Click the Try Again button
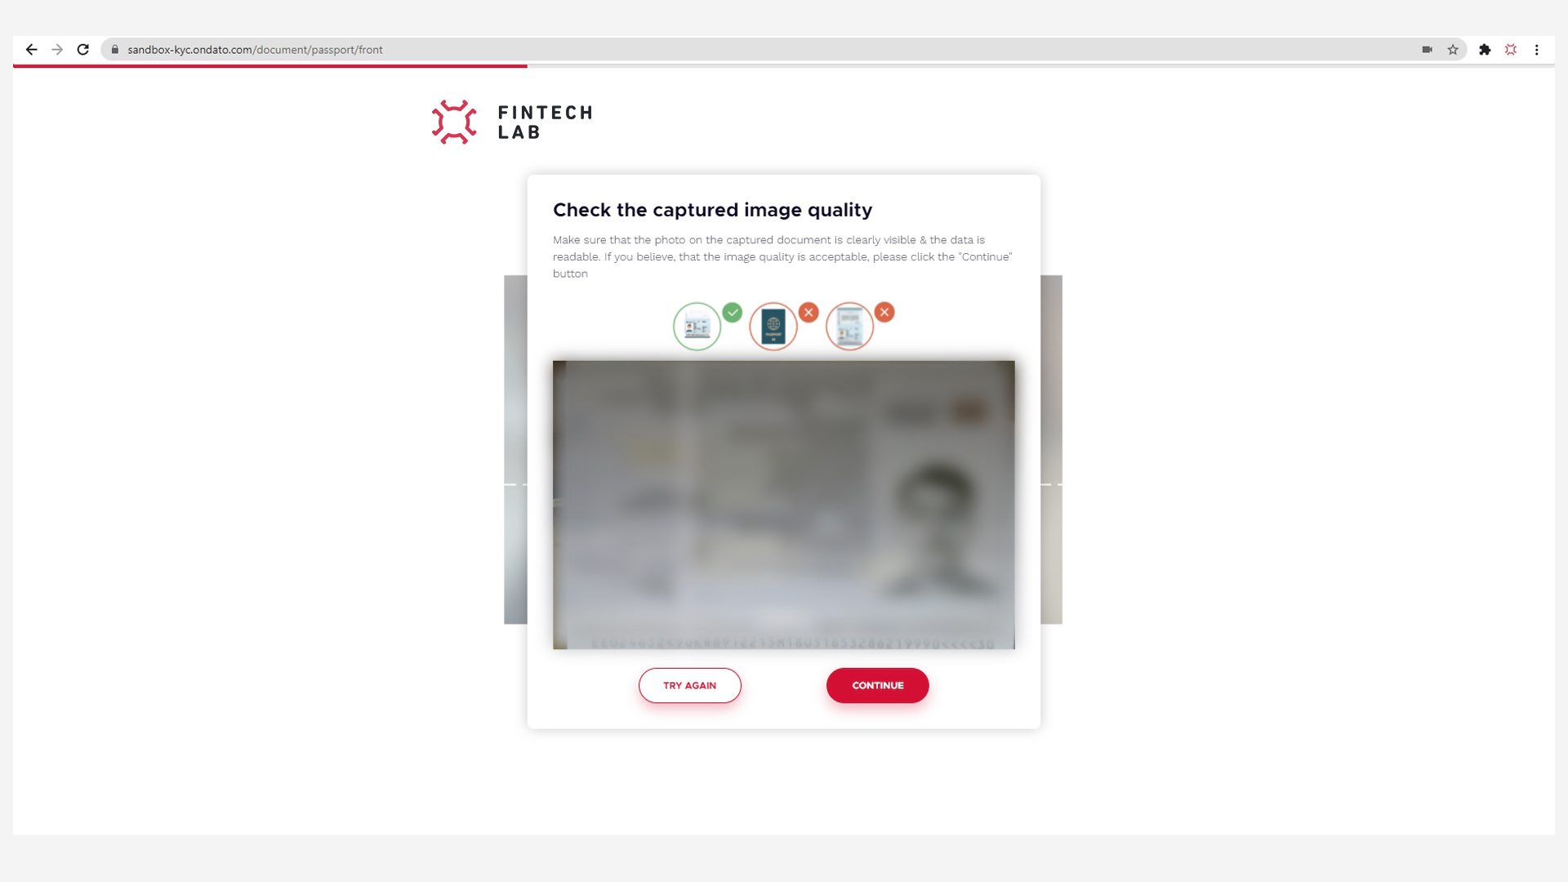The image size is (1568, 882). click(690, 685)
